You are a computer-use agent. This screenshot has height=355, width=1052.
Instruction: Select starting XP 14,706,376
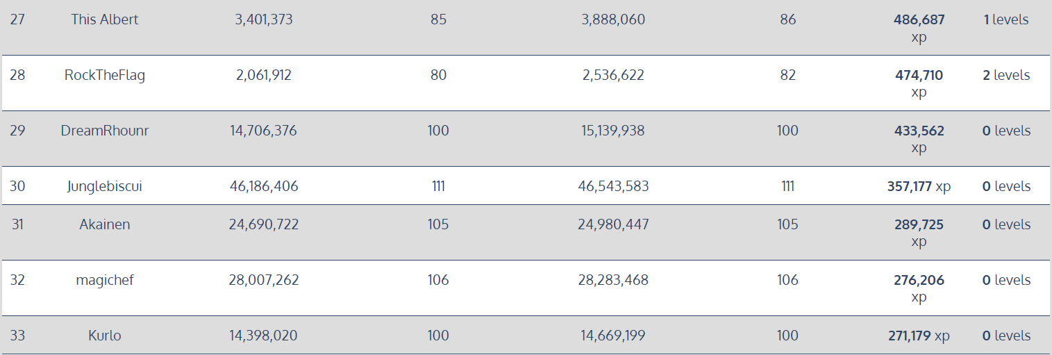tap(263, 131)
